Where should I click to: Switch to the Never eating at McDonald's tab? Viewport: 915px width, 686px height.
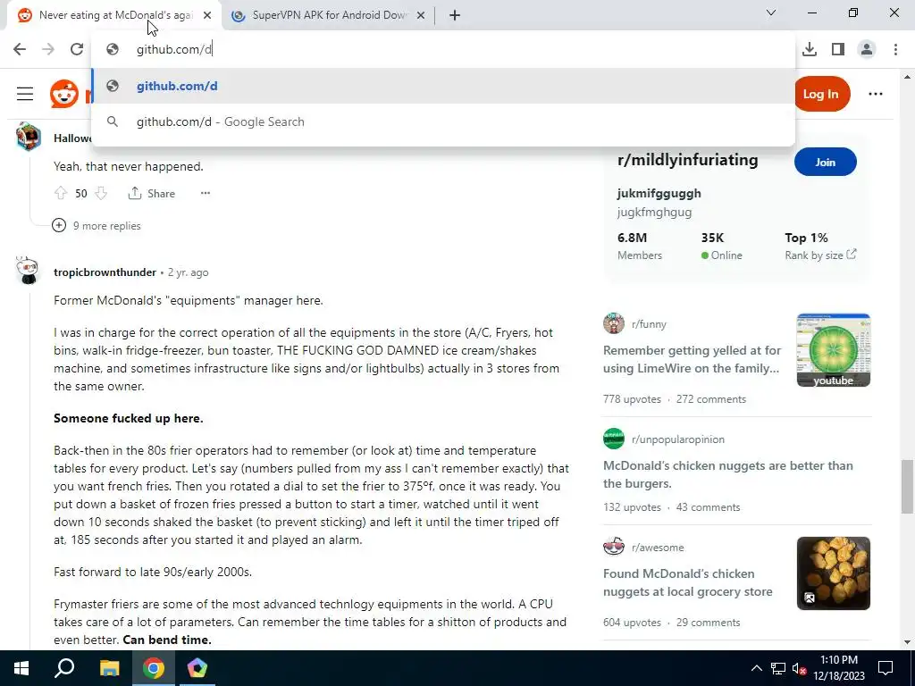pyautogui.click(x=113, y=15)
